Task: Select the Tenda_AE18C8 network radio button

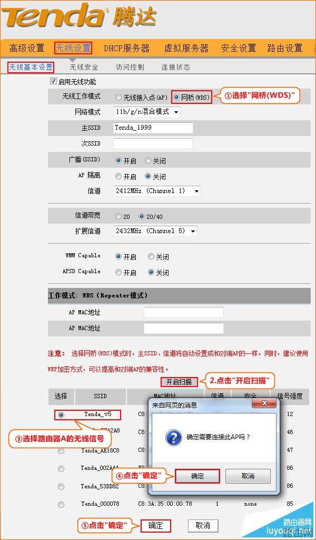Action: pos(61,451)
